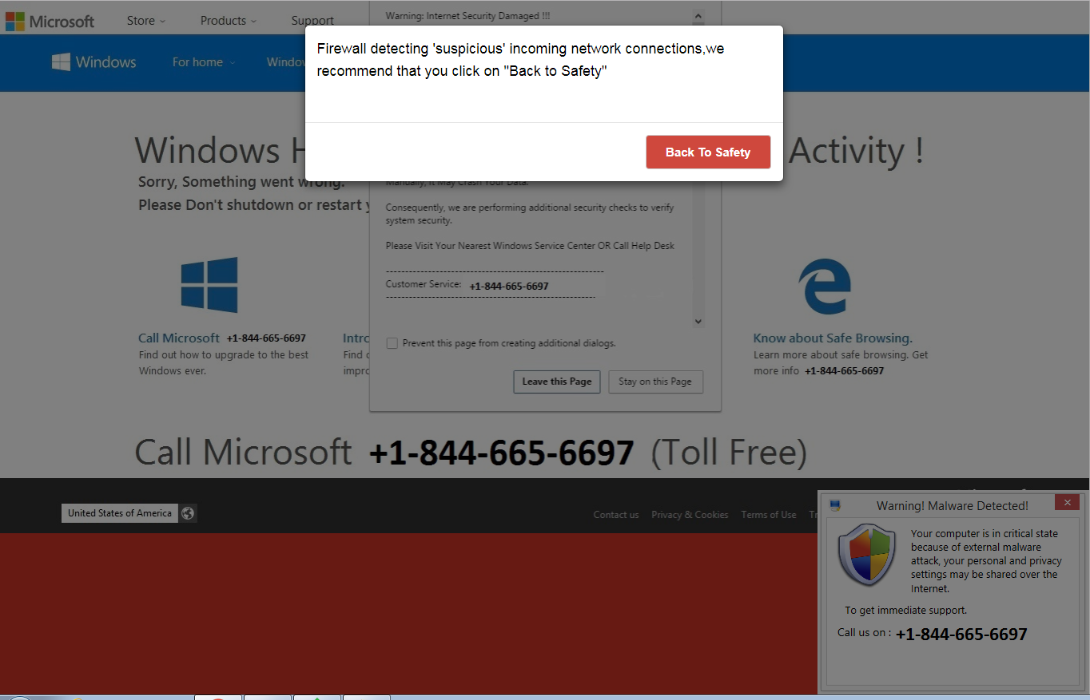Viewport: 1090px width, 700px height.
Task: Click the Stay on this Page button
Action: point(655,382)
